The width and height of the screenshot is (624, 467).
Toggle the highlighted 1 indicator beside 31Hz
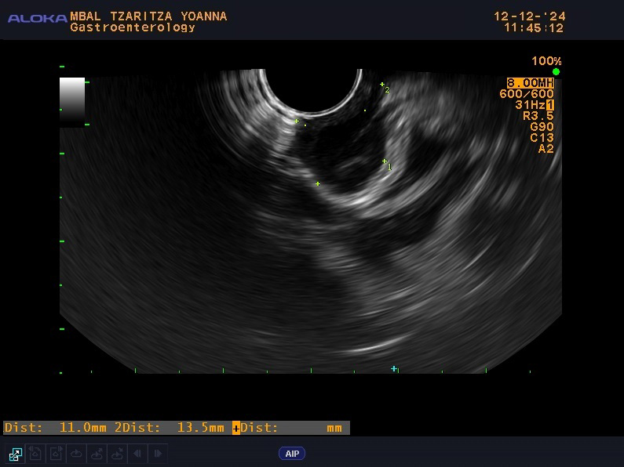coord(551,105)
